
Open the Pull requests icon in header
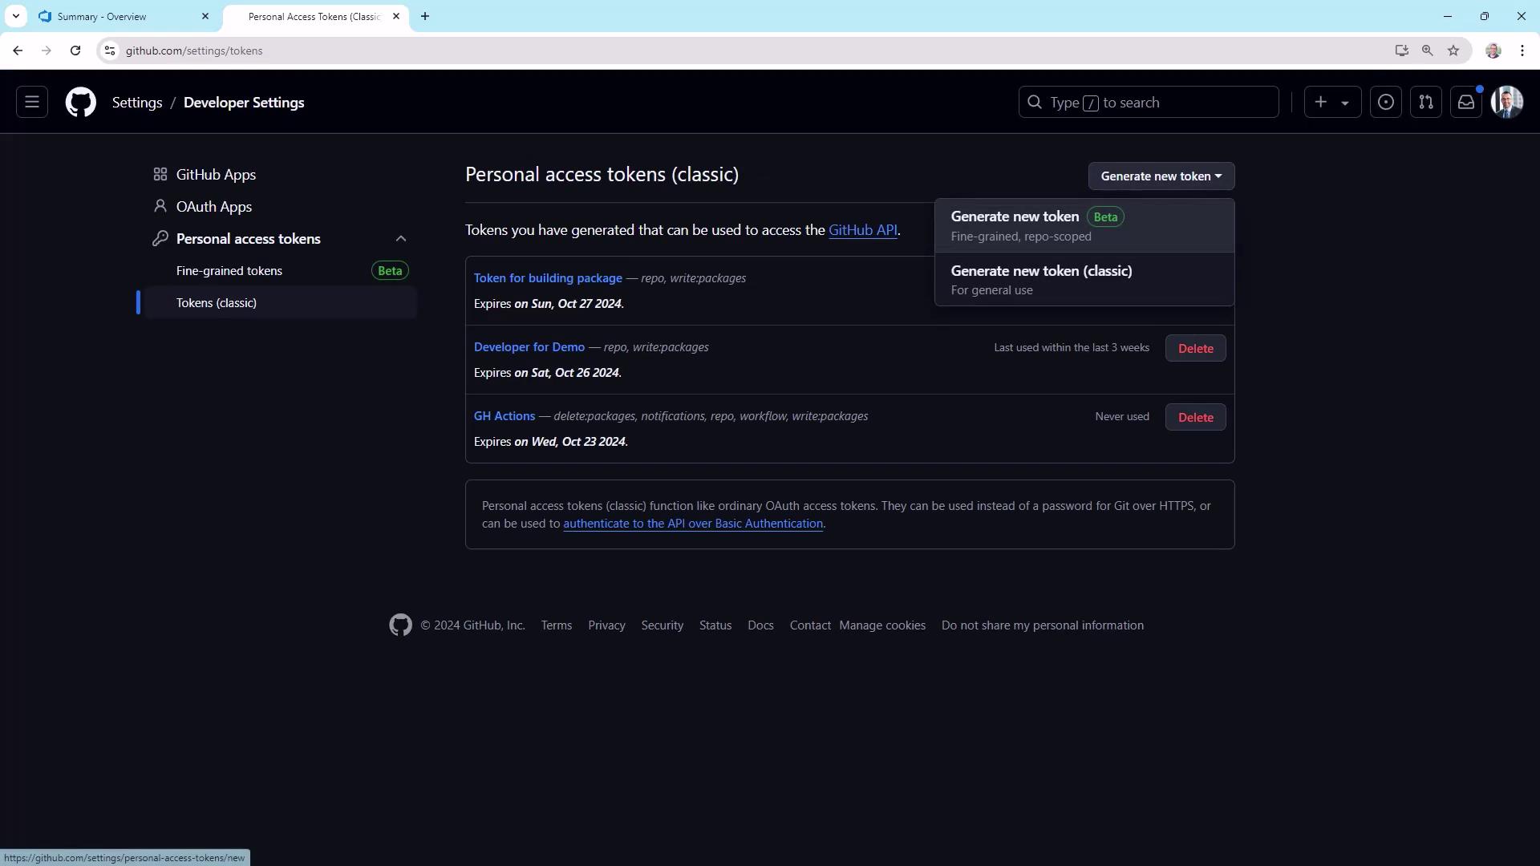[x=1425, y=103]
